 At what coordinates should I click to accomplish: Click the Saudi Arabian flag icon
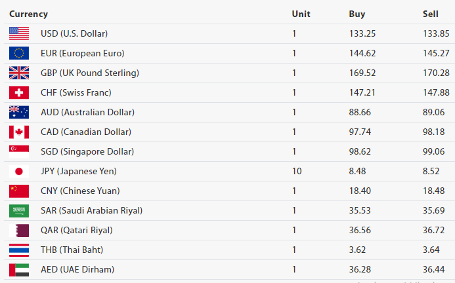click(19, 210)
